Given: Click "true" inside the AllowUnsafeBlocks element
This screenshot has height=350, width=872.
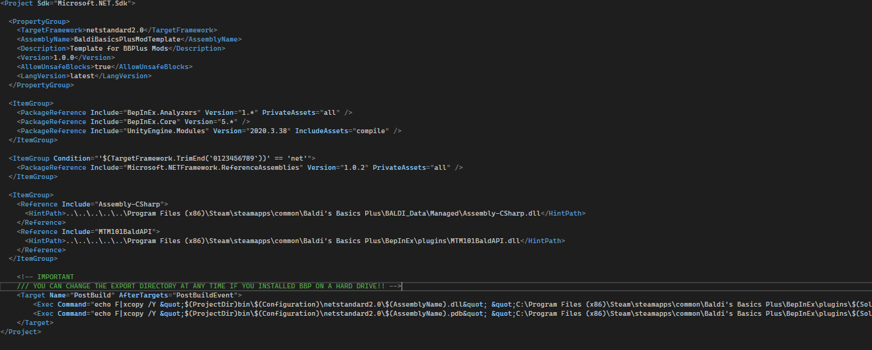Looking at the screenshot, I should pyautogui.click(x=103, y=67).
